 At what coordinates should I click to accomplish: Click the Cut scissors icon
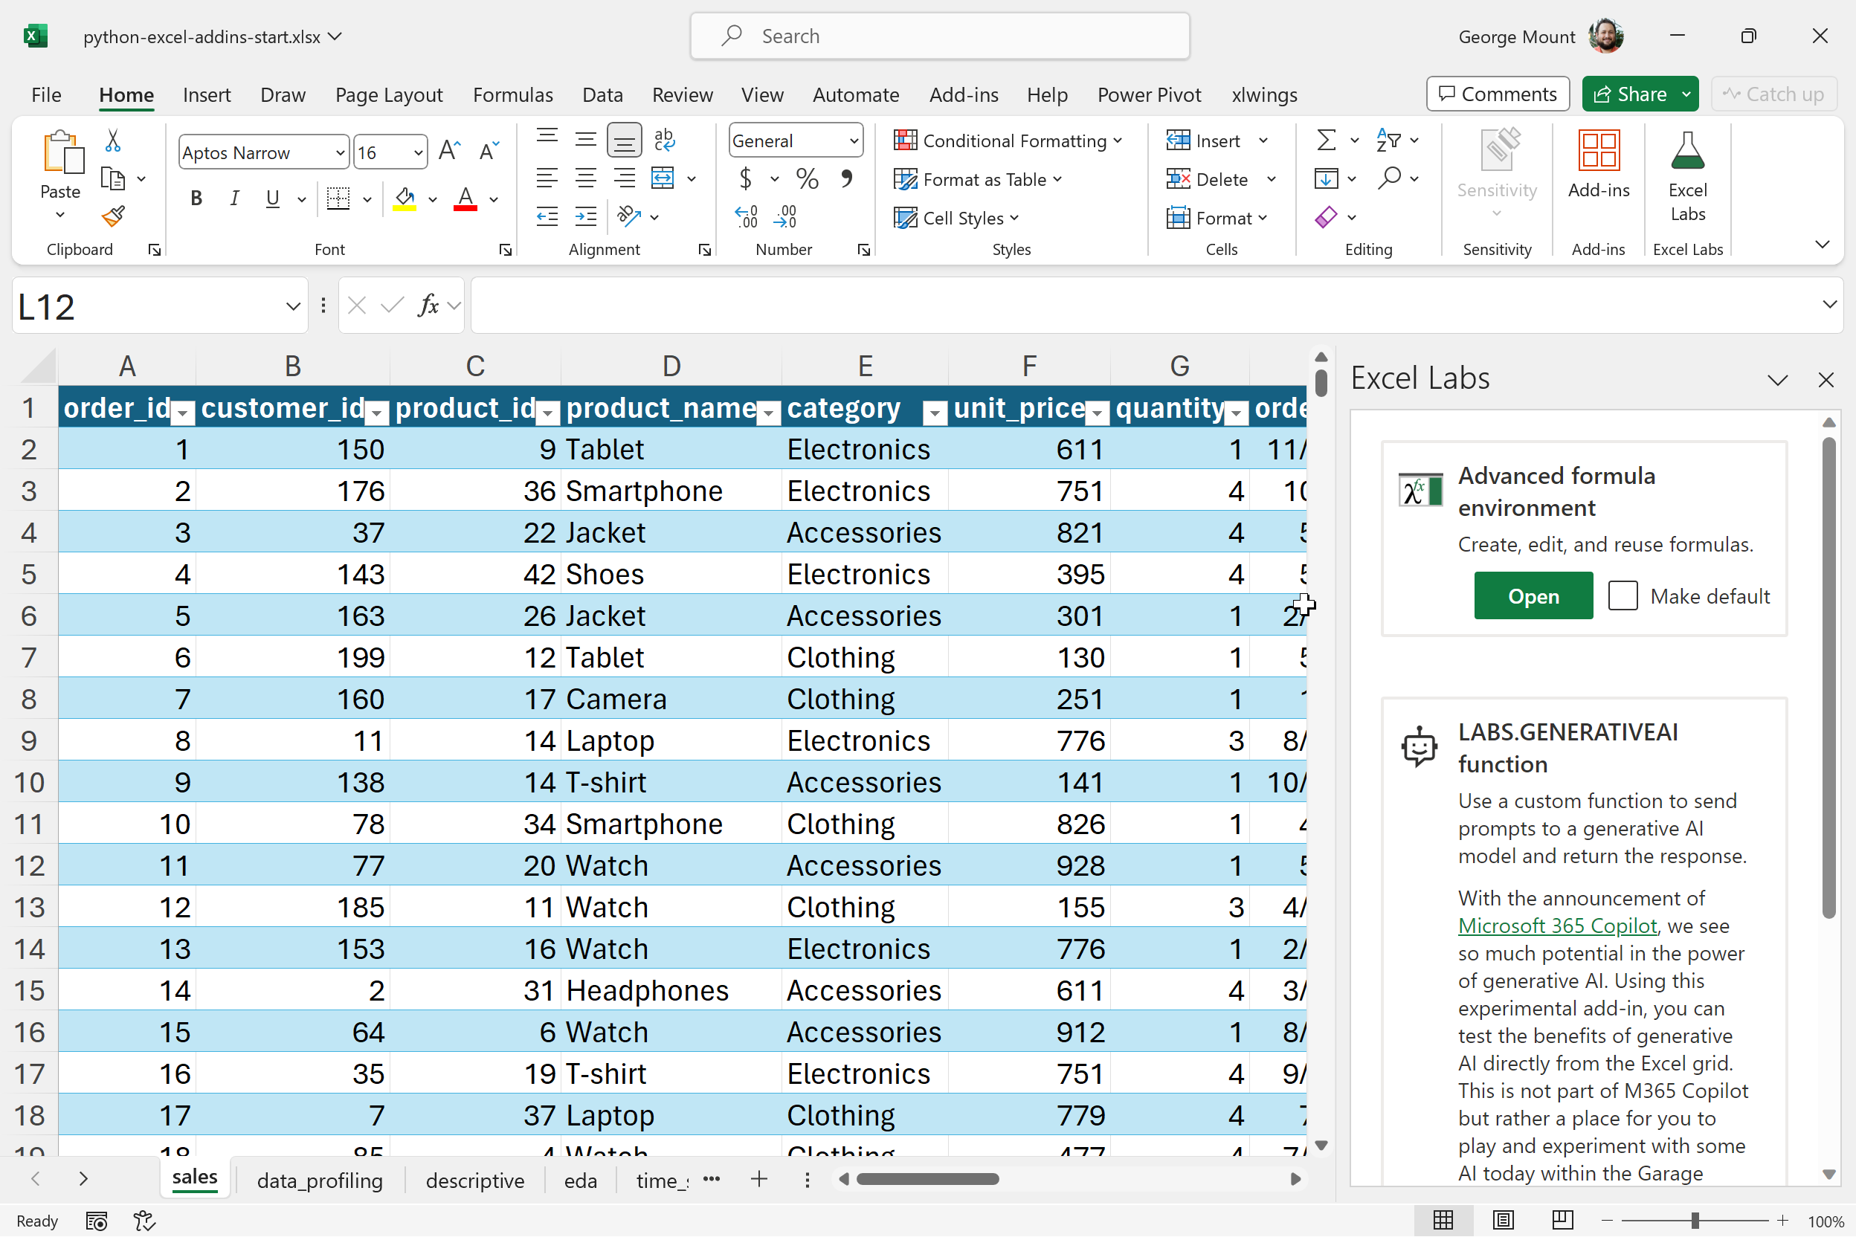click(113, 141)
